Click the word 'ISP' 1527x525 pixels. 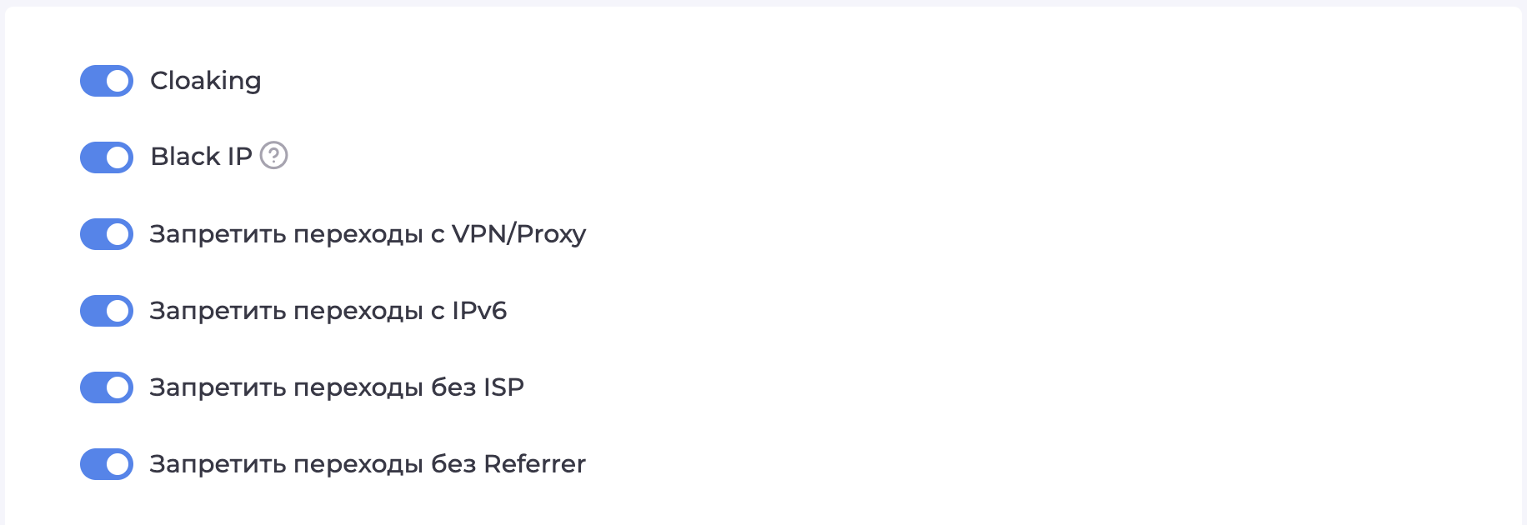click(x=503, y=387)
